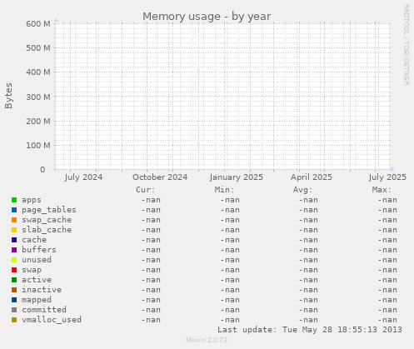The height and width of the screenshot is (349, 414).
Task: Click the '300 M' y-axis label
Action: (x=38, y=97)
